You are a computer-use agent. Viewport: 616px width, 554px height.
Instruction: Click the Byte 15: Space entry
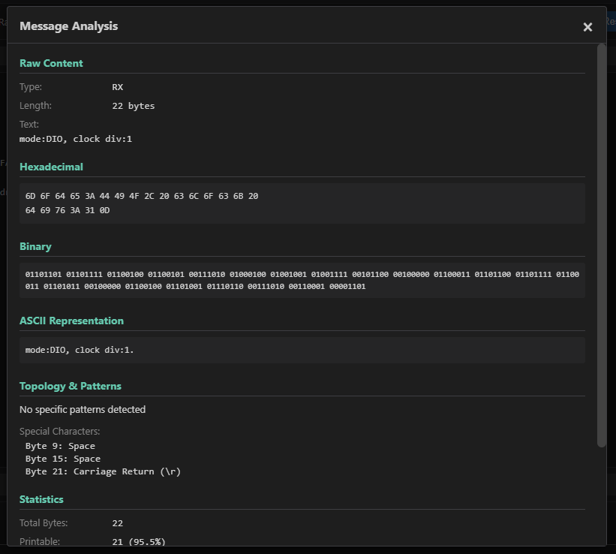[62, 459]
